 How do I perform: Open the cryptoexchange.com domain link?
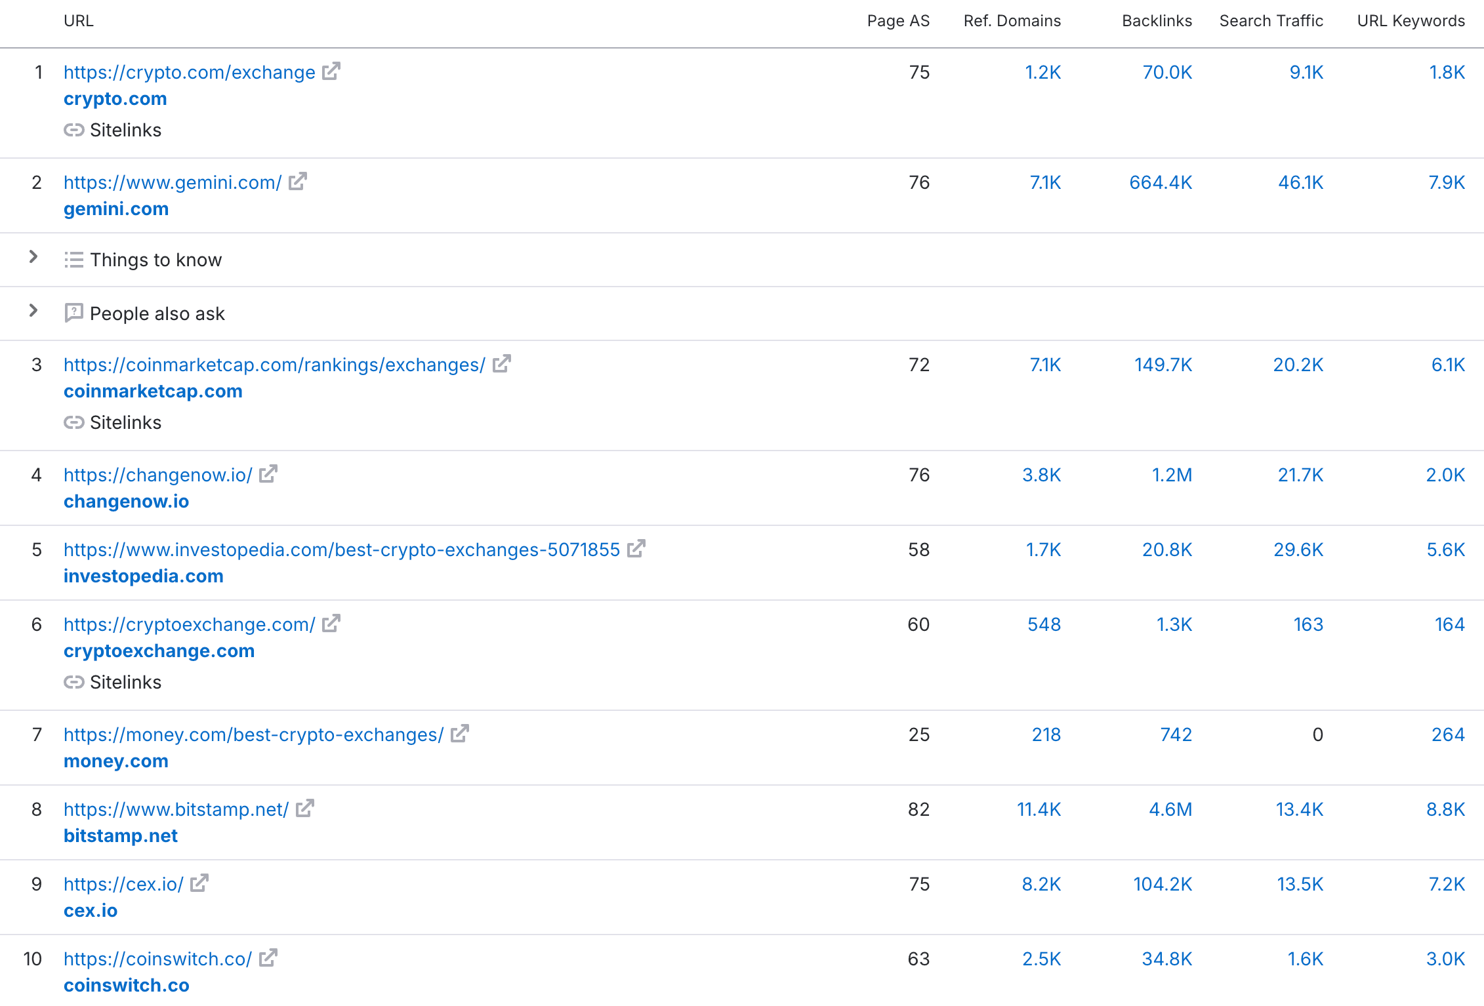point(159,651)
